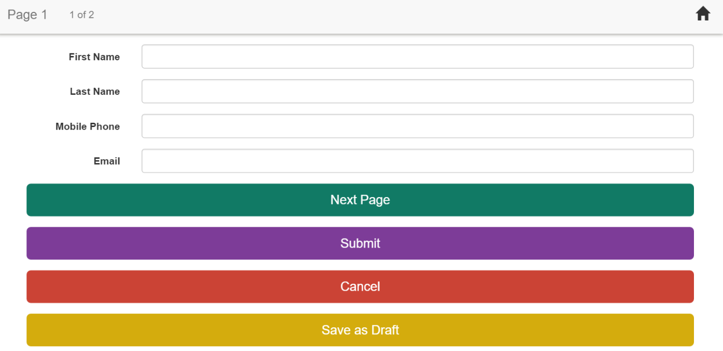Submit the form with the purple button
723x351 pixels.
coord(360,243)
